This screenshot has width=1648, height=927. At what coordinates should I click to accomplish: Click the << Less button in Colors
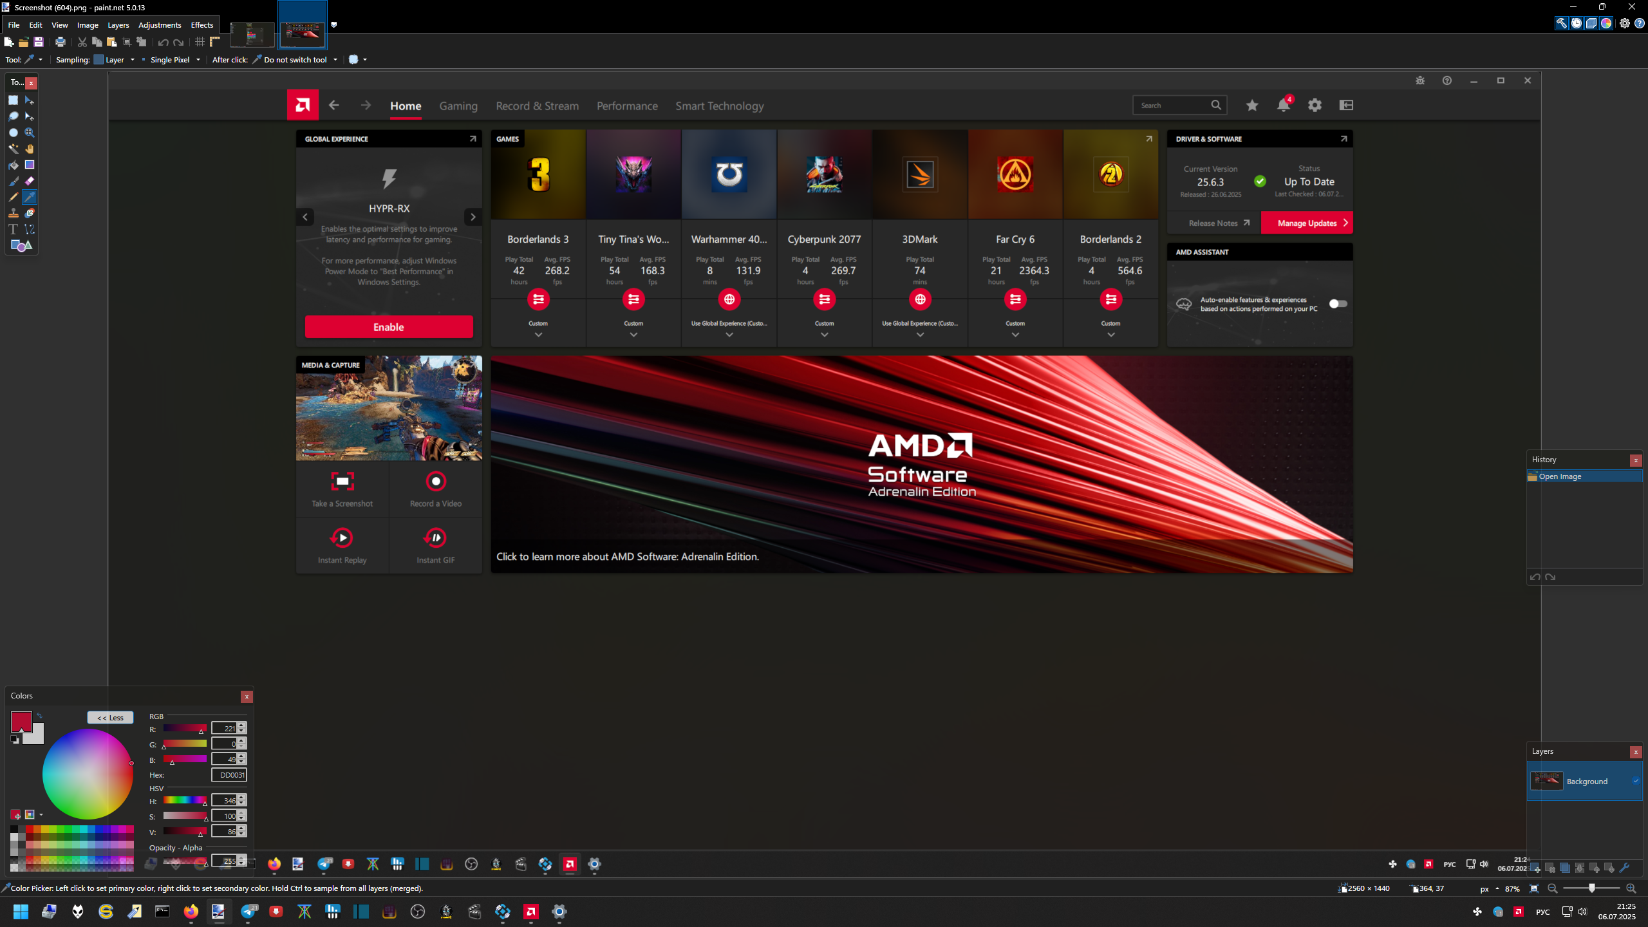[x=110, y=717]
